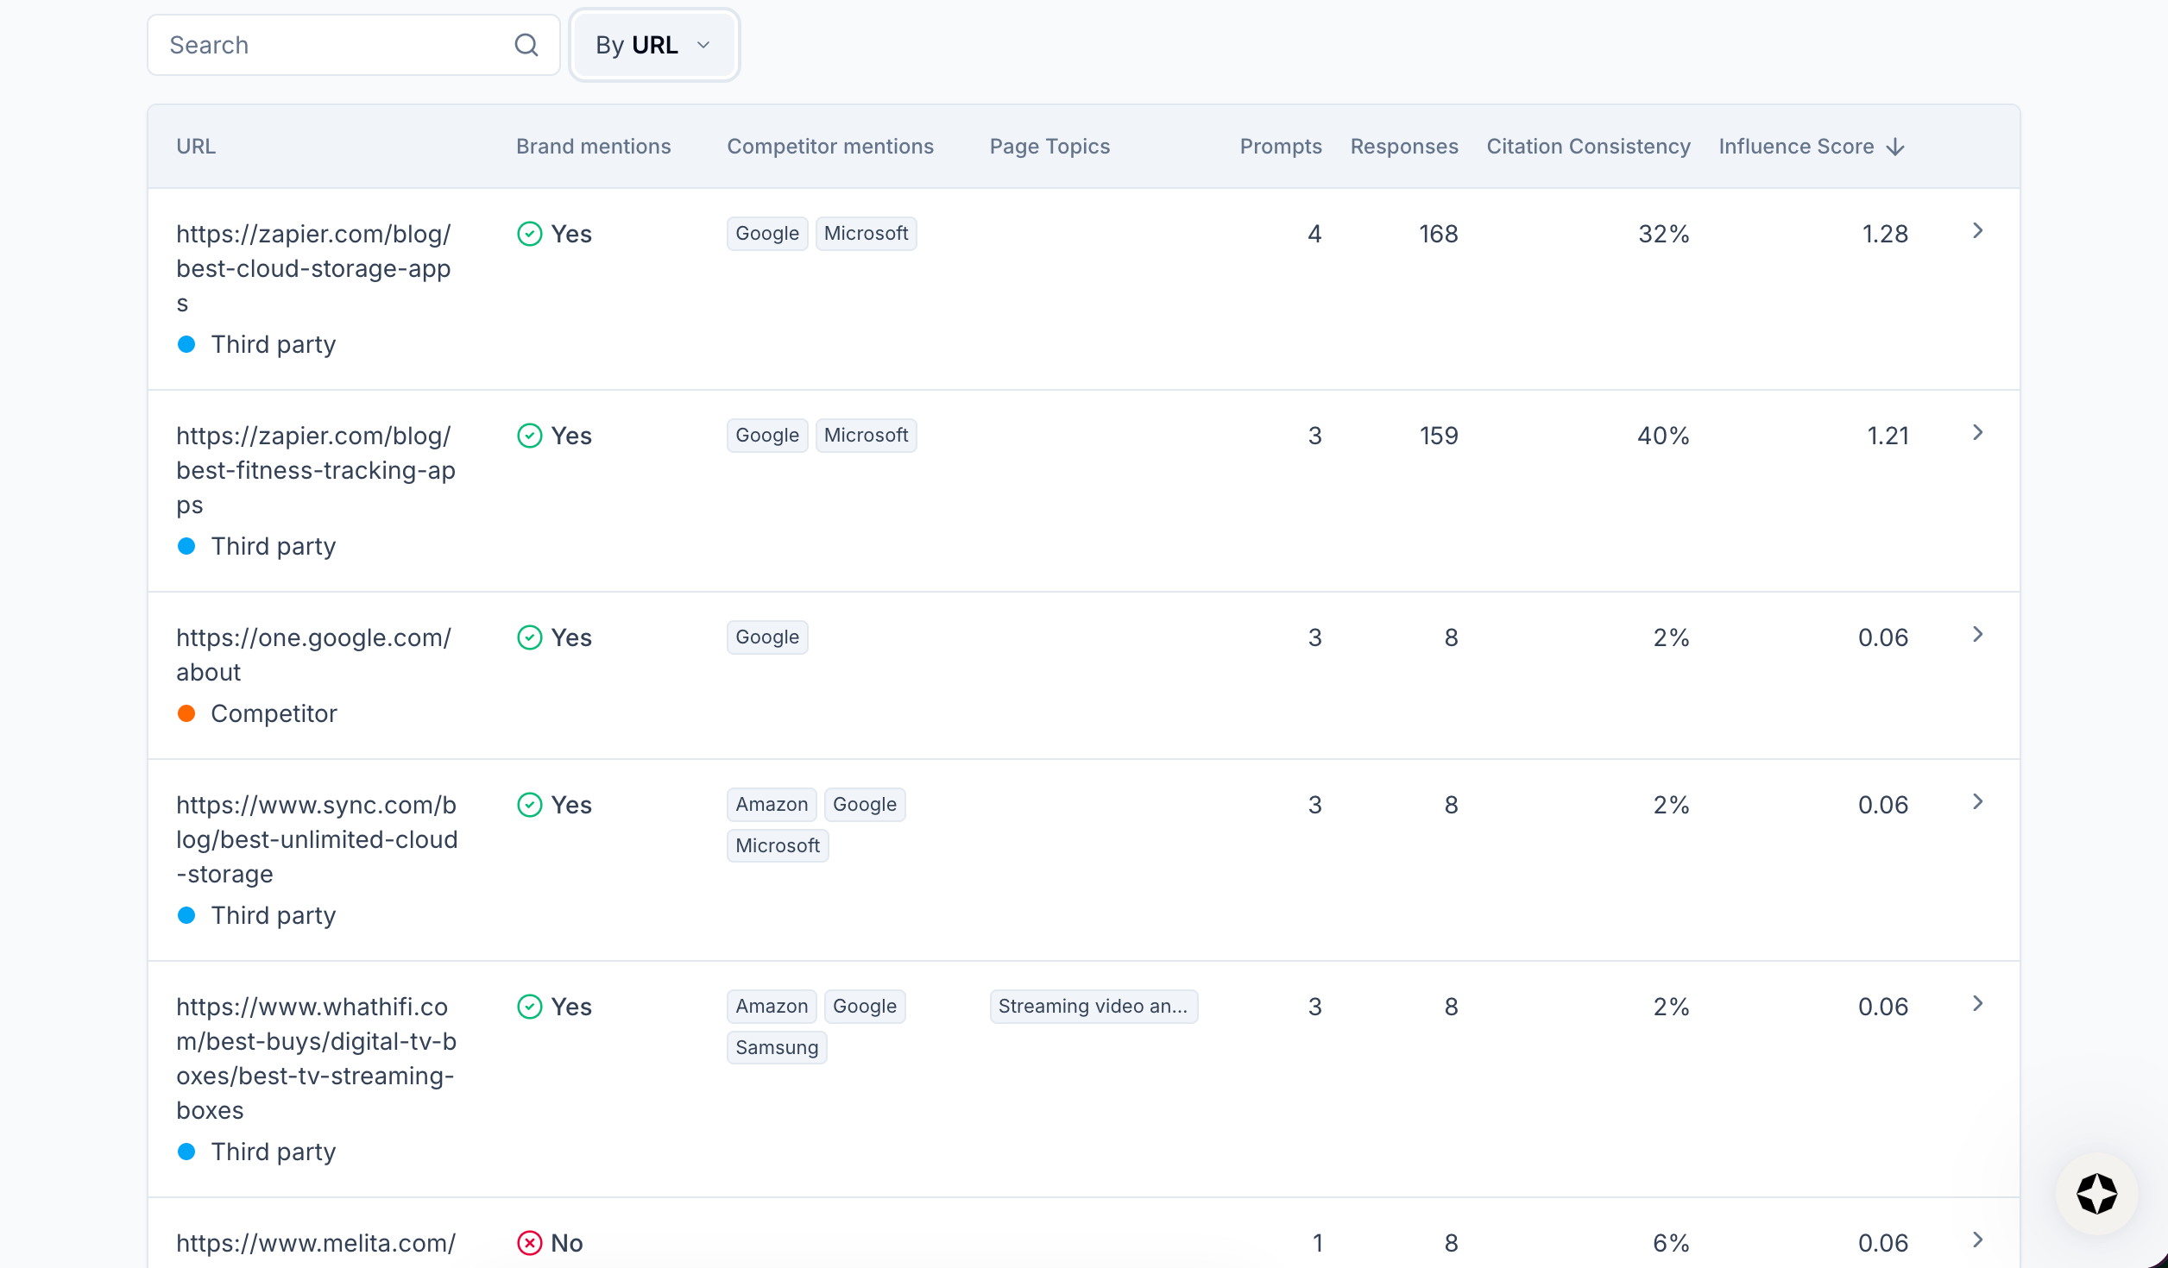The height and width of the screenshot is (1268, 2168).
Task: Click Microsoft tag in zapier fitness-tracking row
Action: click(x=866, y=436)
